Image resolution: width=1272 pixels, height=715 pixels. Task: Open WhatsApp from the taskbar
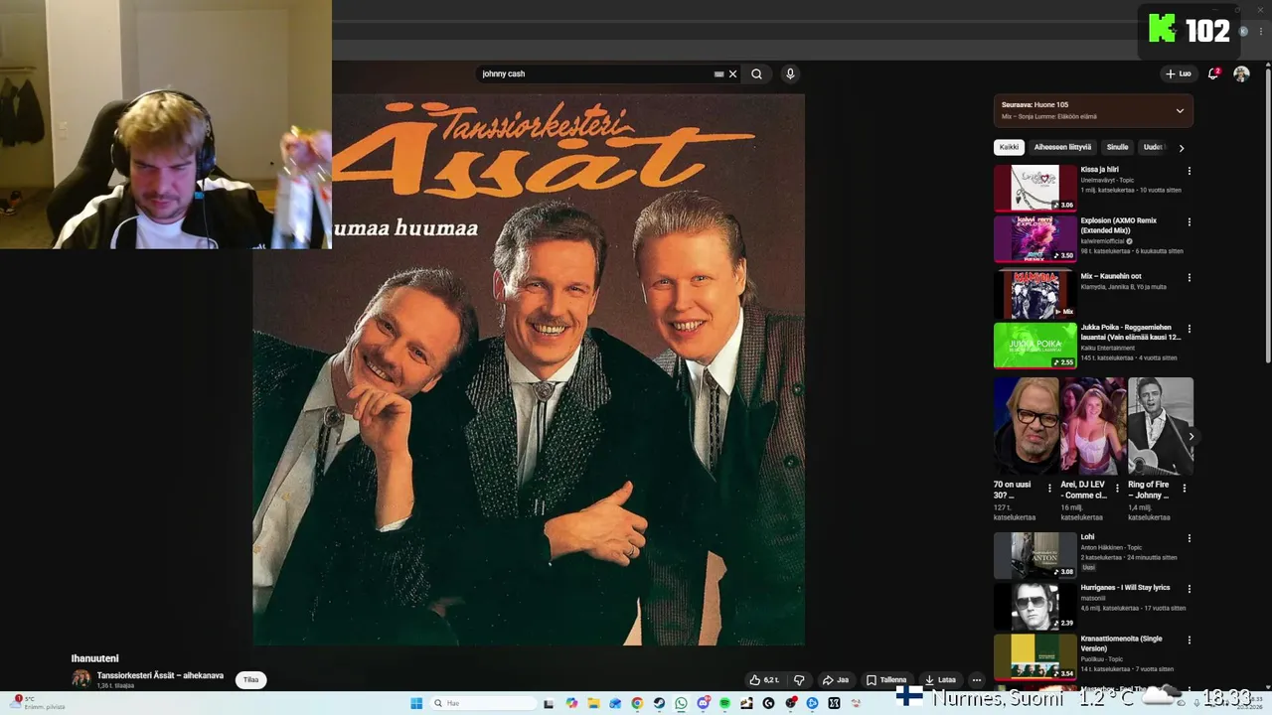tap(681, 703)
